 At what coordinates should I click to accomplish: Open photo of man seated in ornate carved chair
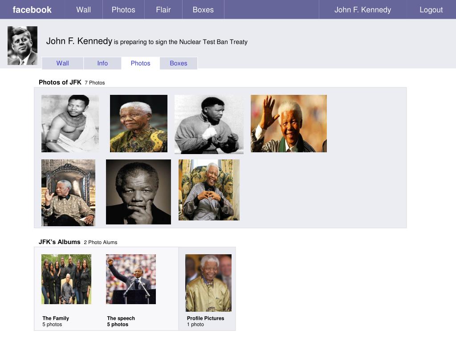(68, 192)
